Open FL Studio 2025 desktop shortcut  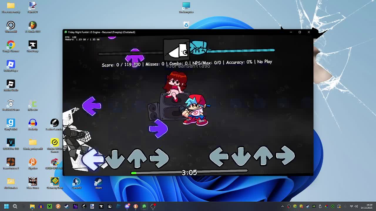point(33,27)
